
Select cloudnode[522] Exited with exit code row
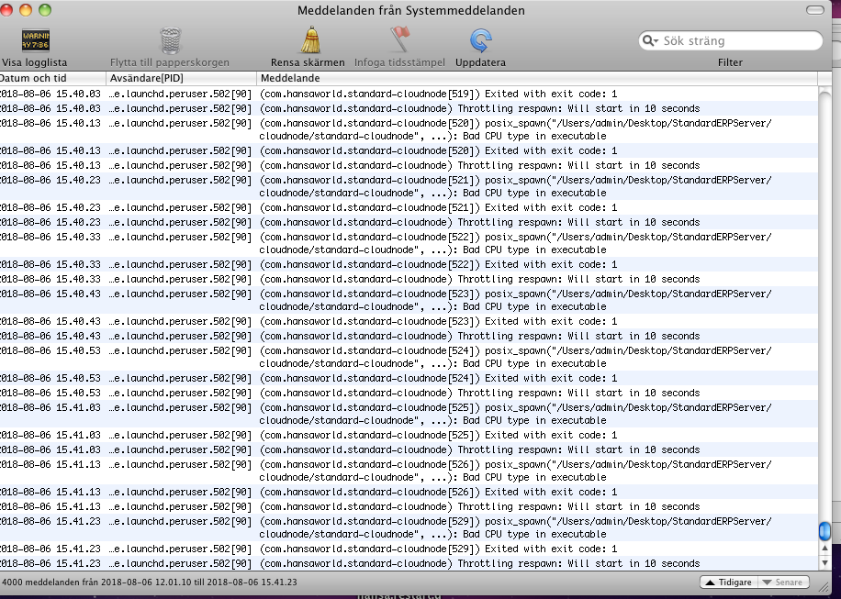(409, 264)
